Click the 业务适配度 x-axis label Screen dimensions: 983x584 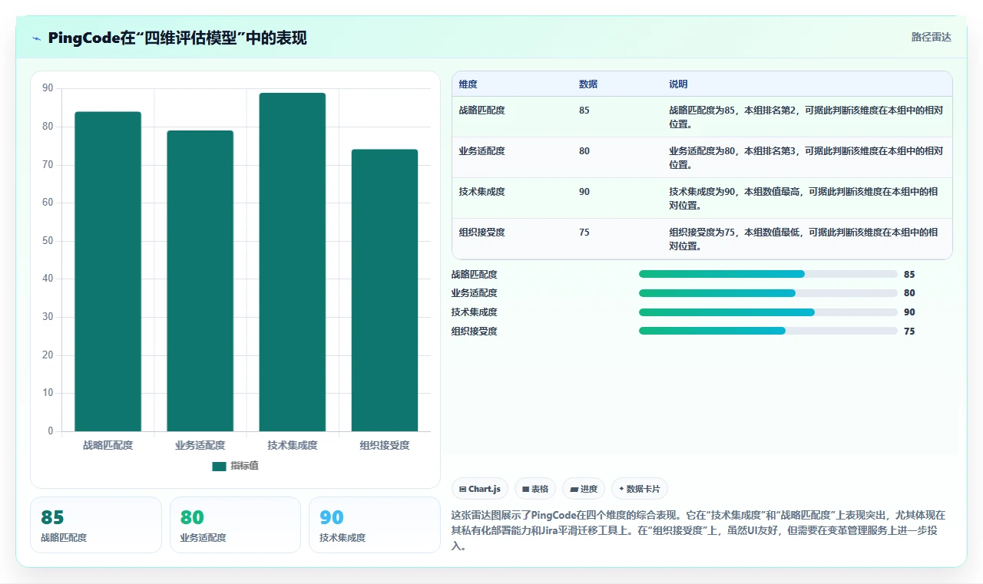tap(200, 445)
